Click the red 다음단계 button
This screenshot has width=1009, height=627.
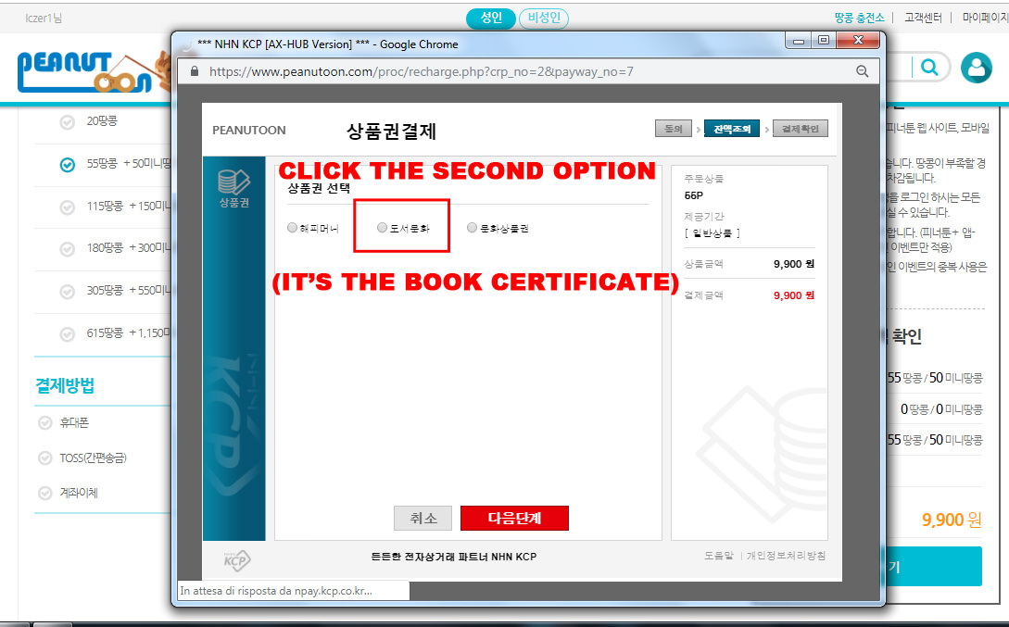[x=514, y=518]
